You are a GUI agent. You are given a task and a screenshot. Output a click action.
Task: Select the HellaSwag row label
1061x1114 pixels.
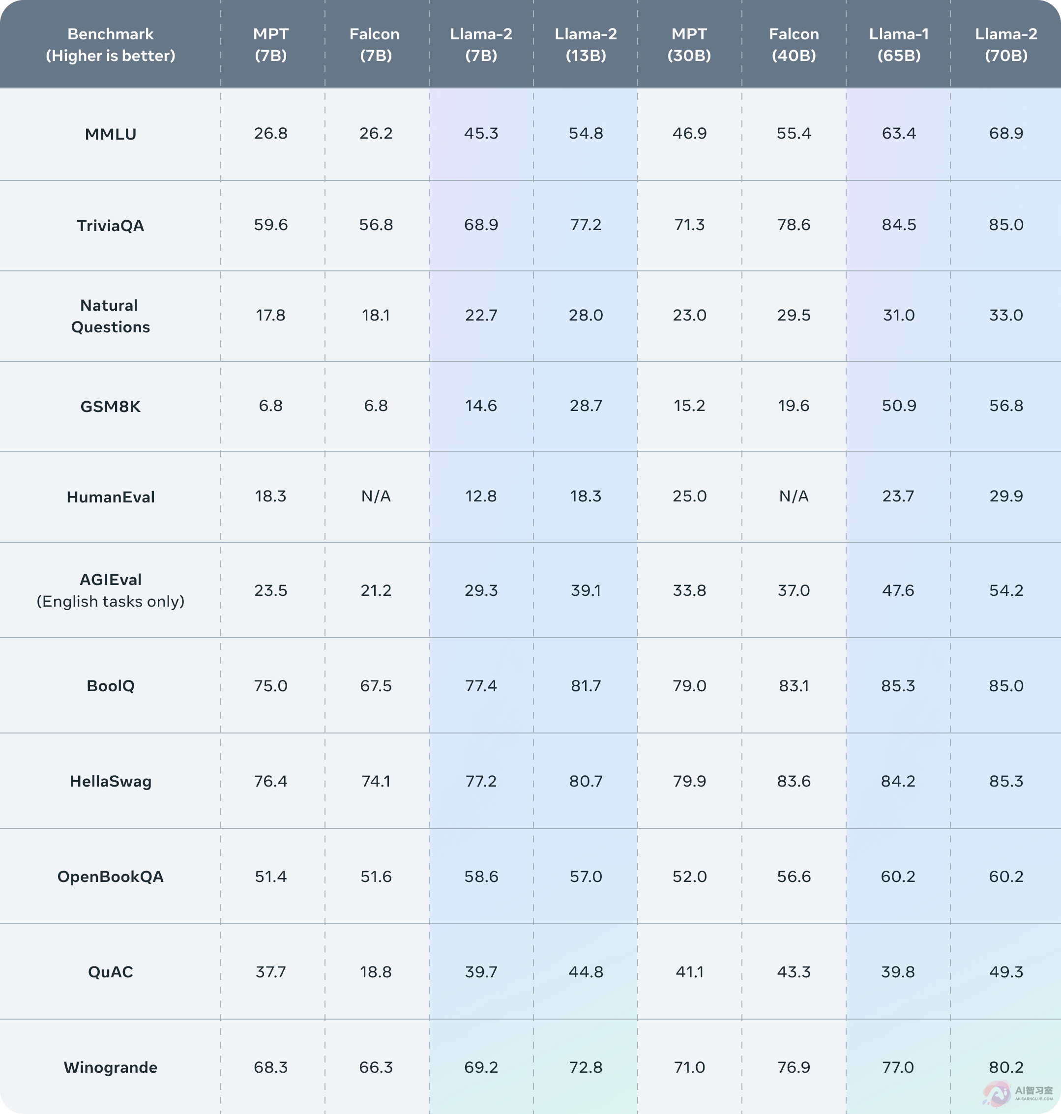pos(110,781)
